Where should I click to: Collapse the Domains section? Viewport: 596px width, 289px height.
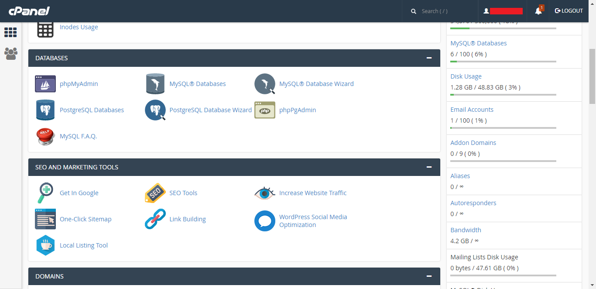[429, 276]
